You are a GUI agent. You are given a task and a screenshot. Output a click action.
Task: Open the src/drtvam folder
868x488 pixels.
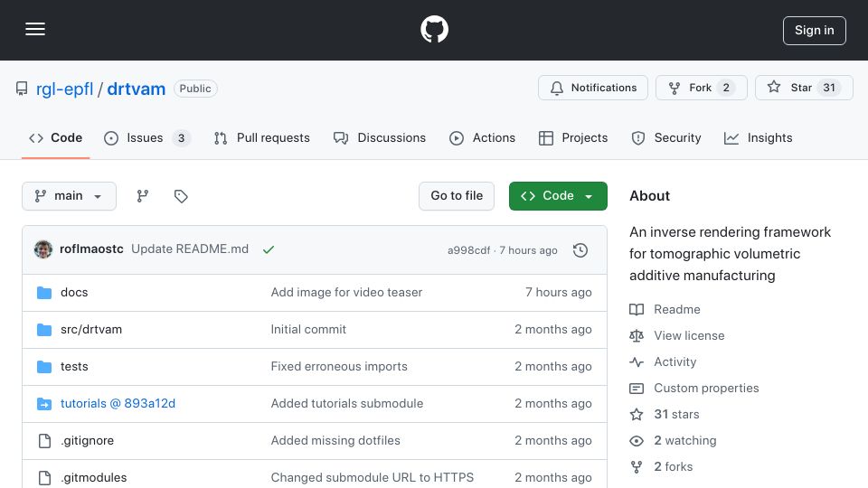[x=91, y=329]
